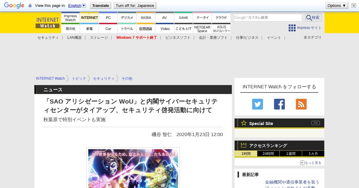Open the 仕事/ビジネス category link
The width and height of the screenshot is (359, 188).
click(x=247, y=38)
